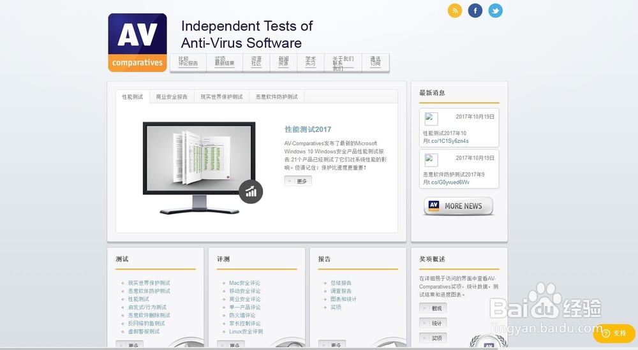Click 恶意软件防护测试2017年9月 news text

coord(454,178)
